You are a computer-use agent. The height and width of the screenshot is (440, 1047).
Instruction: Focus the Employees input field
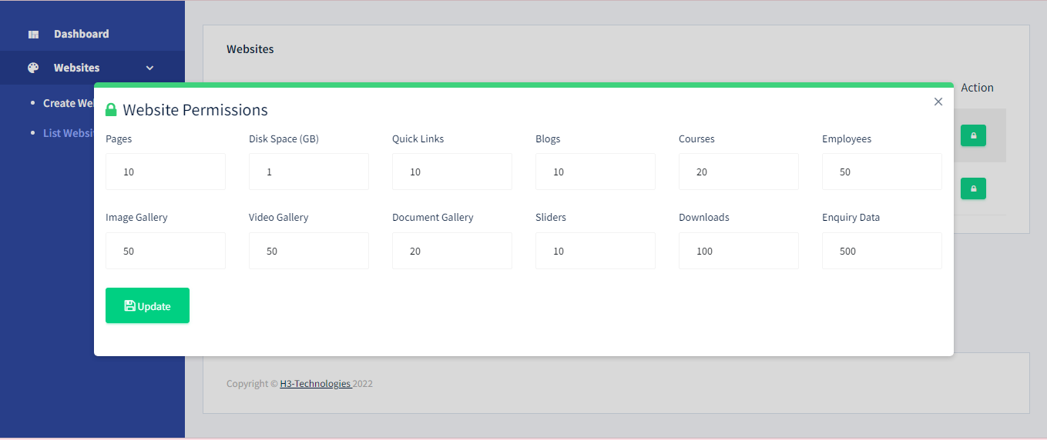click(x=882, y=172)
